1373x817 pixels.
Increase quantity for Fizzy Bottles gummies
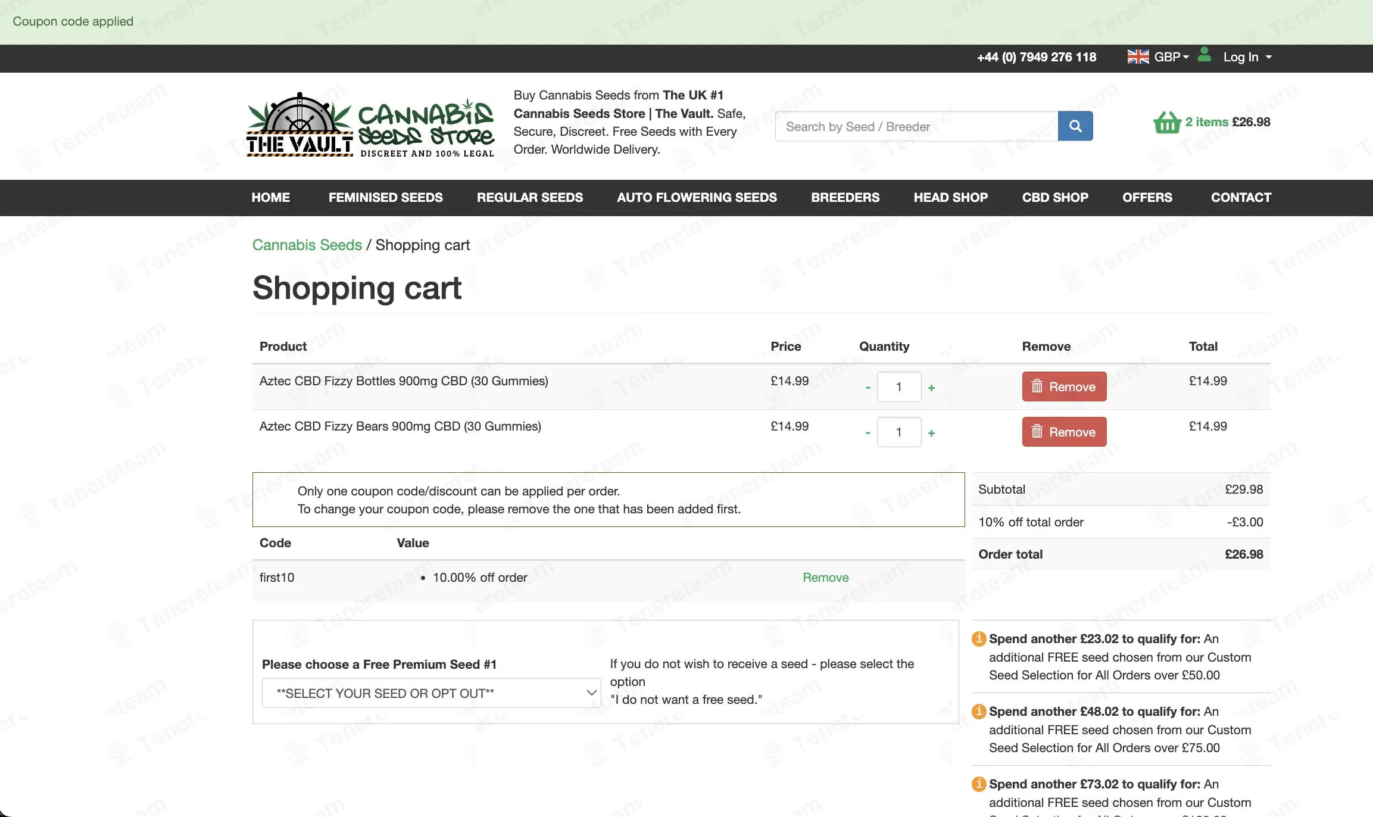[x=931, y=388]
